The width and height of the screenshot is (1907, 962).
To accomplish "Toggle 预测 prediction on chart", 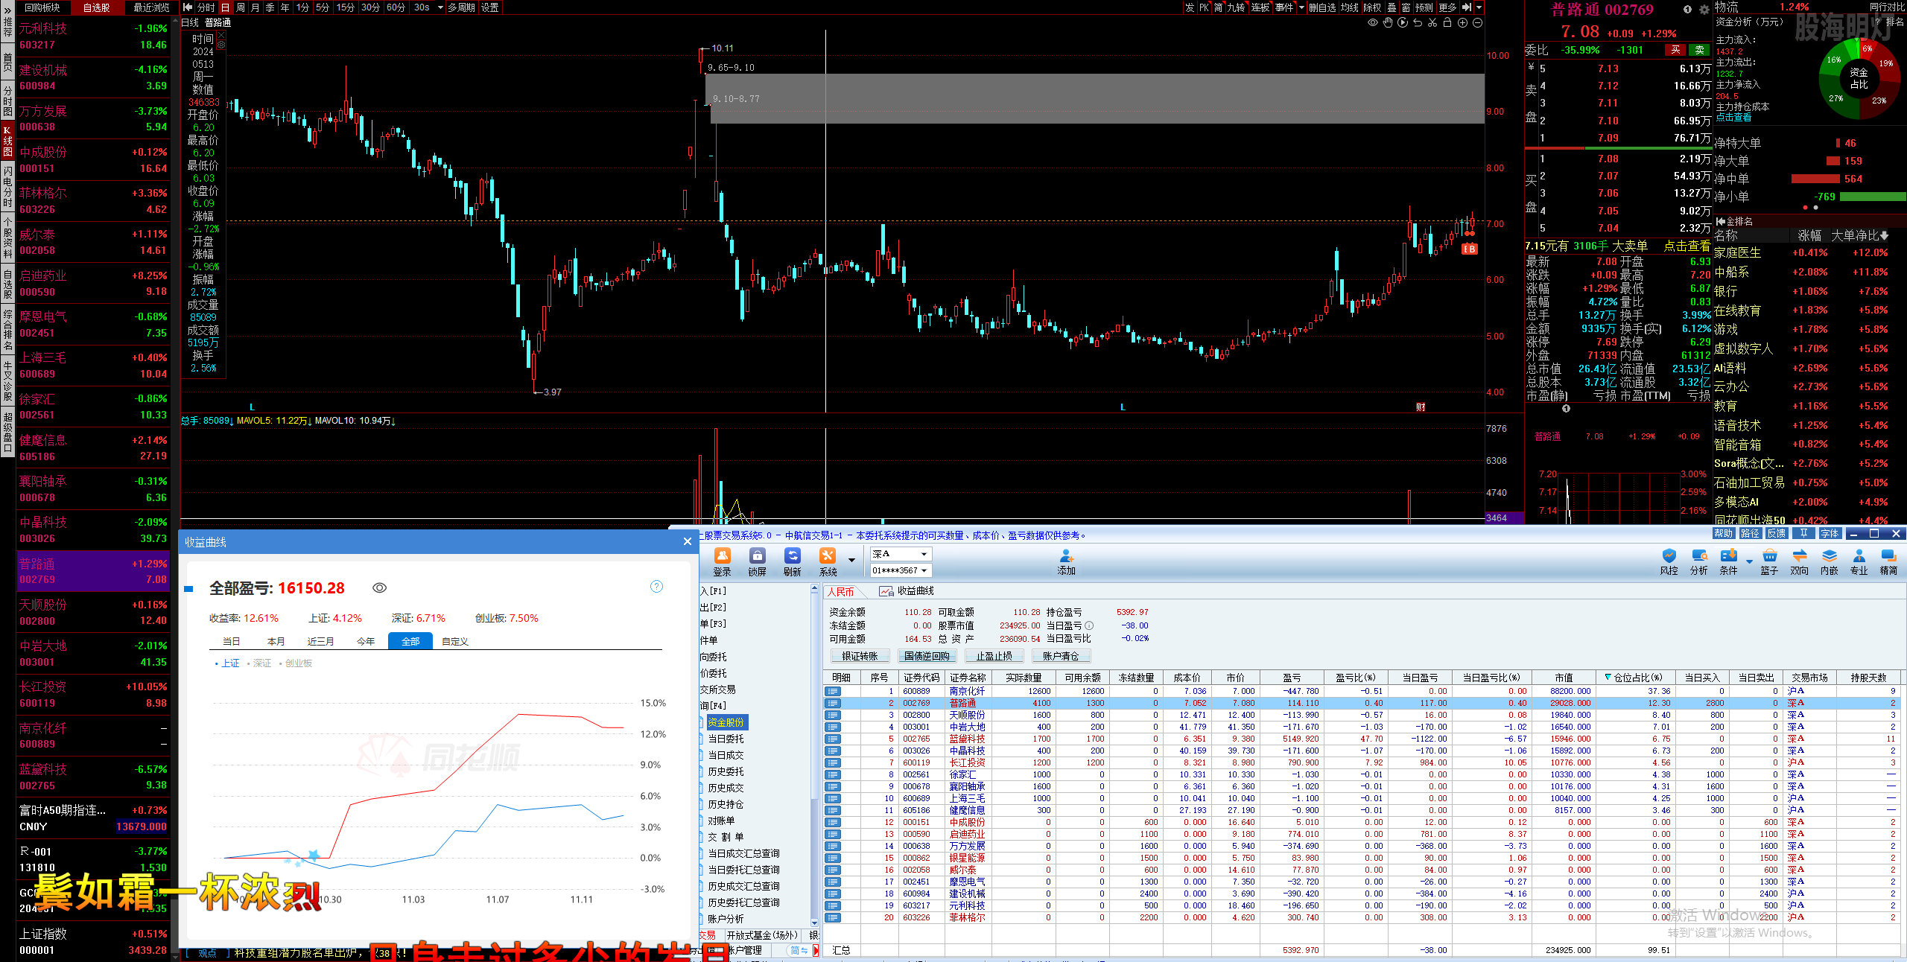I will pos(1424,7).
